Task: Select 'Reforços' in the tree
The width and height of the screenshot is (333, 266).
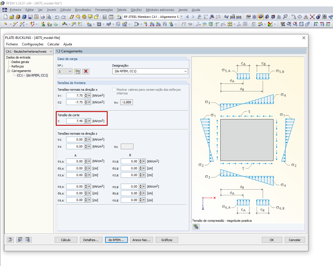Action: point(18,66)
